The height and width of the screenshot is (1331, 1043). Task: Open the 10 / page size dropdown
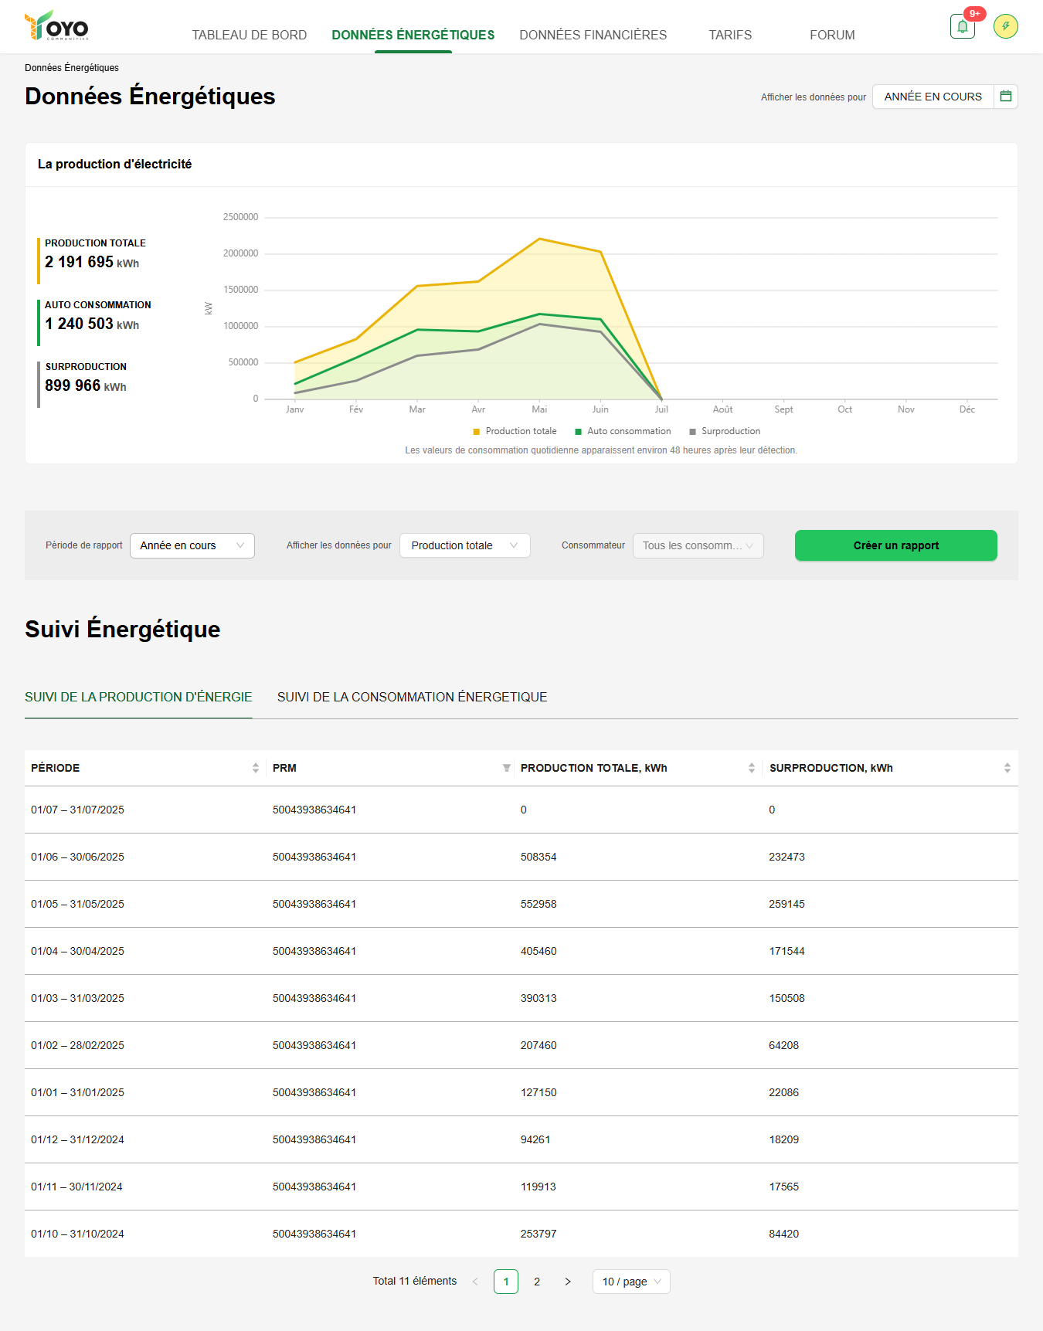coord(630,1282)
